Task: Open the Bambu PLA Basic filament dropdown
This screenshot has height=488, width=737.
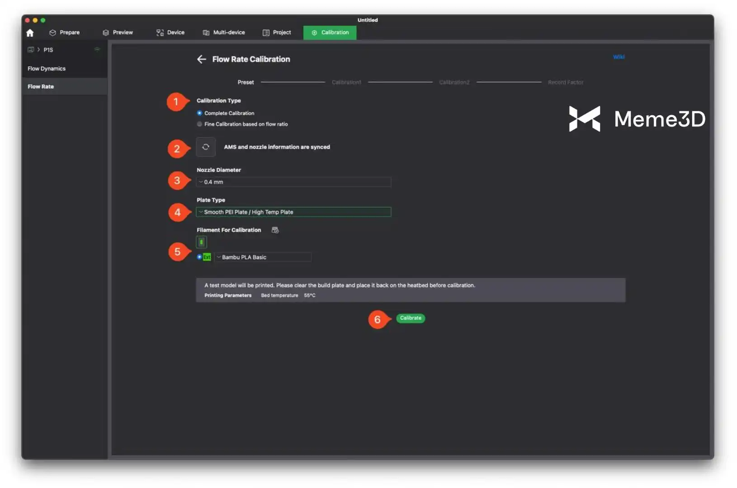Action: [263, 257]
